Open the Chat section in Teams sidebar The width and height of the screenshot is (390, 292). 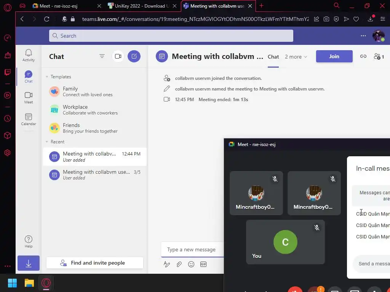pyautogui.click(x=28, y=77)
